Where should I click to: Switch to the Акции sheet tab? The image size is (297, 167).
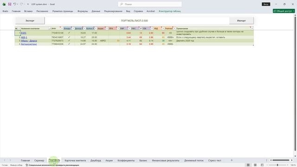click(x=109, y=161)
